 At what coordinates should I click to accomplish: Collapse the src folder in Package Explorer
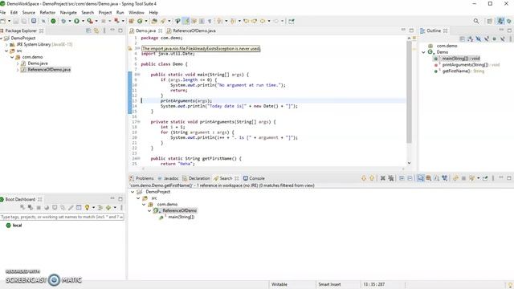click(x=6, y=51)
